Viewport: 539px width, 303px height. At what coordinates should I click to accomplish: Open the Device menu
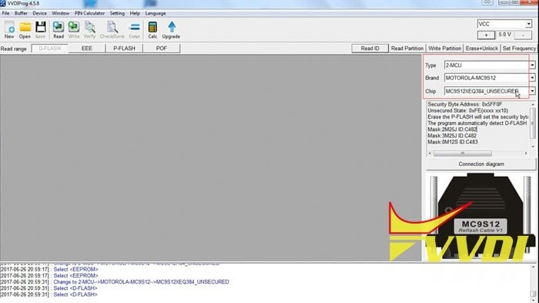(x=39, y=13)
